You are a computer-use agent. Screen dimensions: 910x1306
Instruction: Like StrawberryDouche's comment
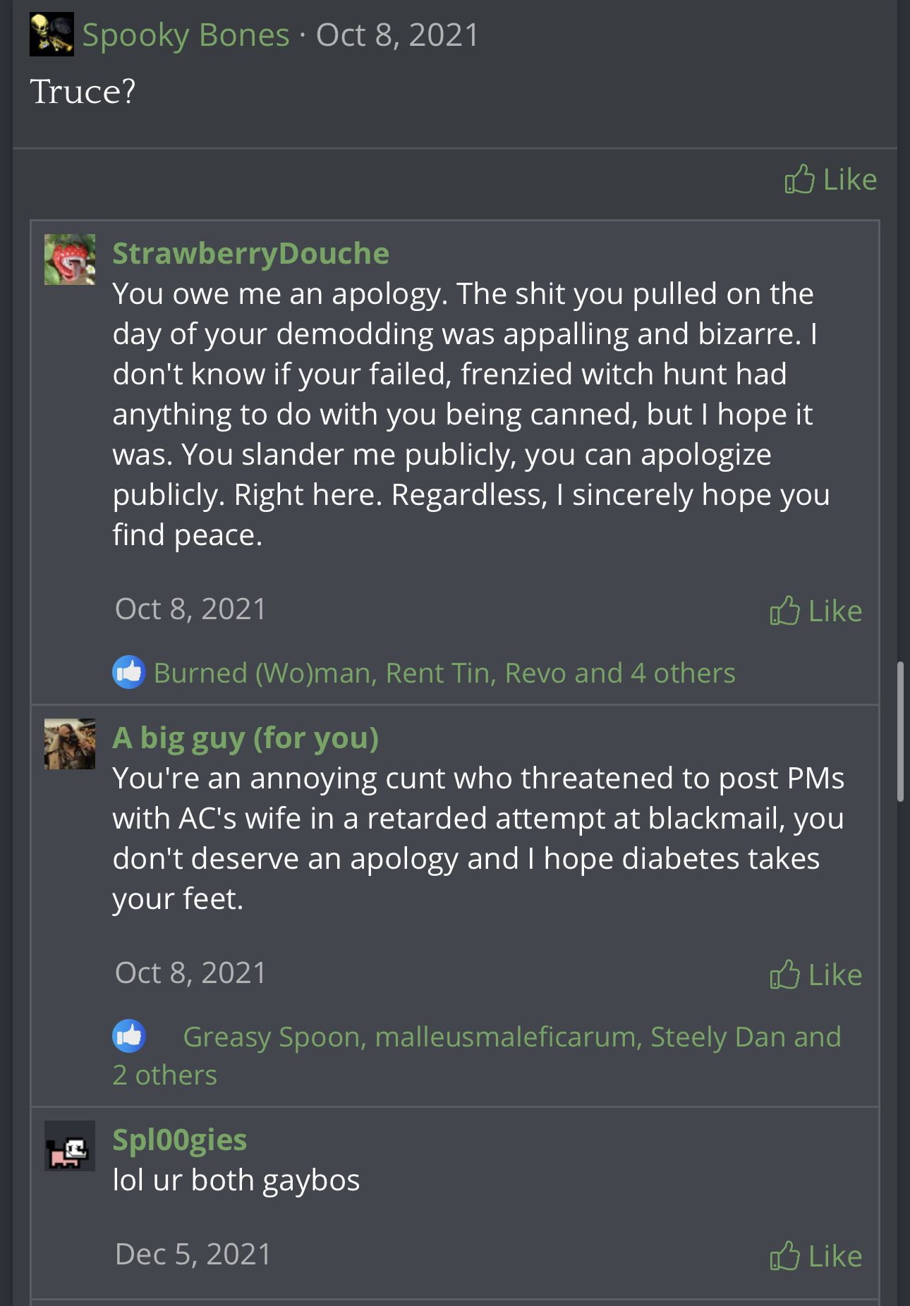815,611
